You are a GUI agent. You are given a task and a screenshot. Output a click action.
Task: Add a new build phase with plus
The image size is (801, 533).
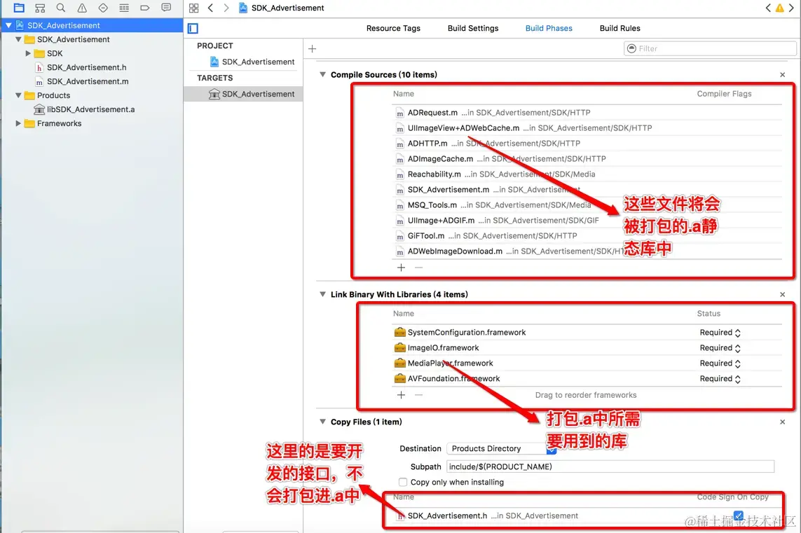tap(312, 48)
